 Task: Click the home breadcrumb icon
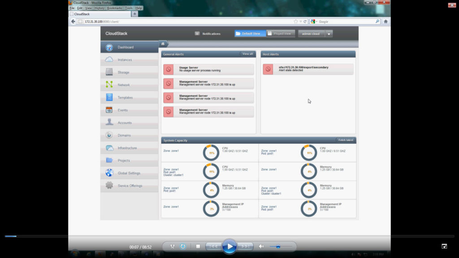pos(163,44)
